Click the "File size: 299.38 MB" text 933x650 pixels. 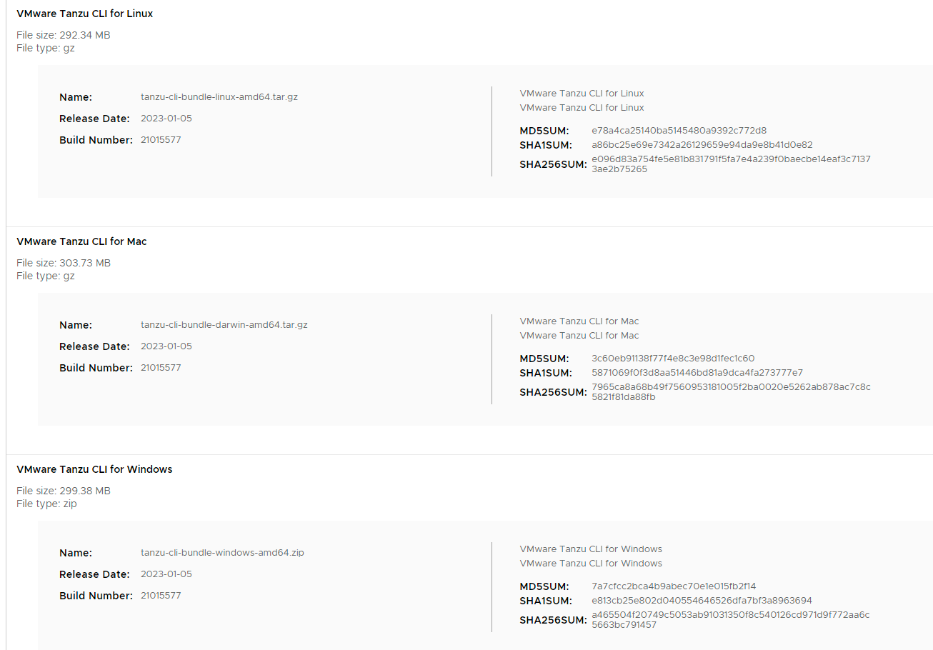64,491
